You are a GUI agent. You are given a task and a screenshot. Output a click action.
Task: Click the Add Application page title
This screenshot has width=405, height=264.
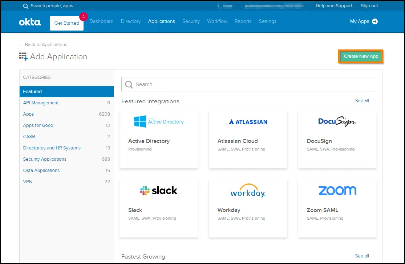[58, 57]
